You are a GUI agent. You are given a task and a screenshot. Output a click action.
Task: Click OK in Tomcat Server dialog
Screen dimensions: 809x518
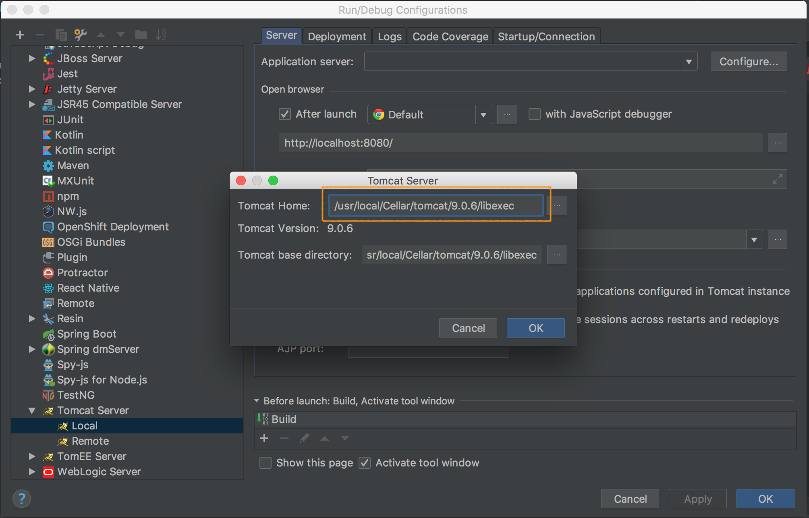pyautogui.click(x=535, y=328)
